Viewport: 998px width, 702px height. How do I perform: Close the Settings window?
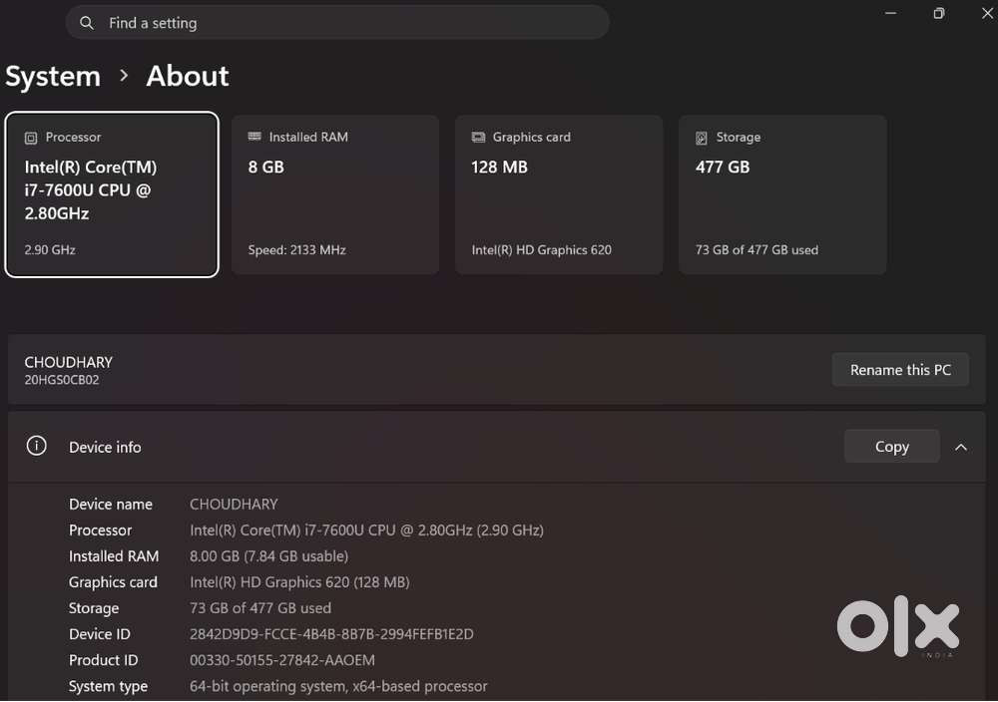point(987,13)
